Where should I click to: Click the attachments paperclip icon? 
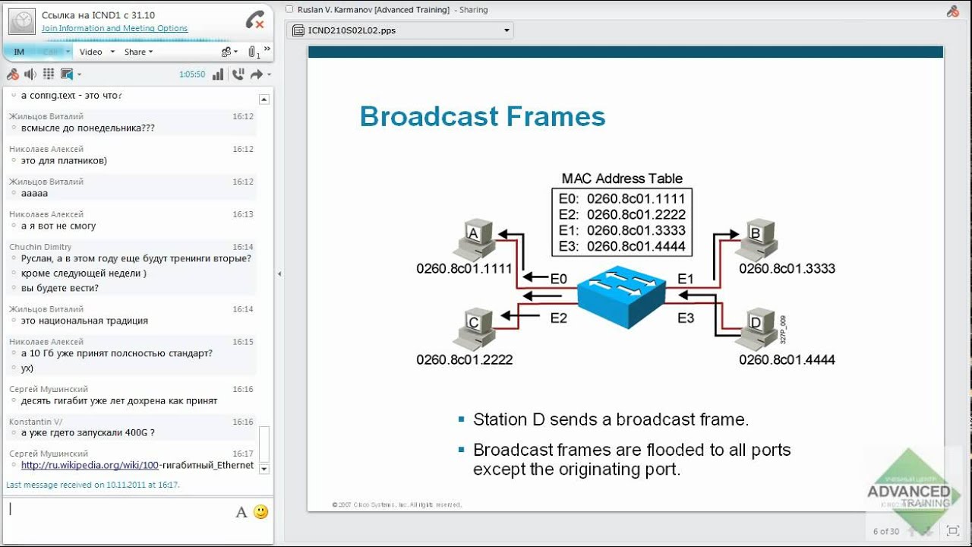(x=254, y=52)
